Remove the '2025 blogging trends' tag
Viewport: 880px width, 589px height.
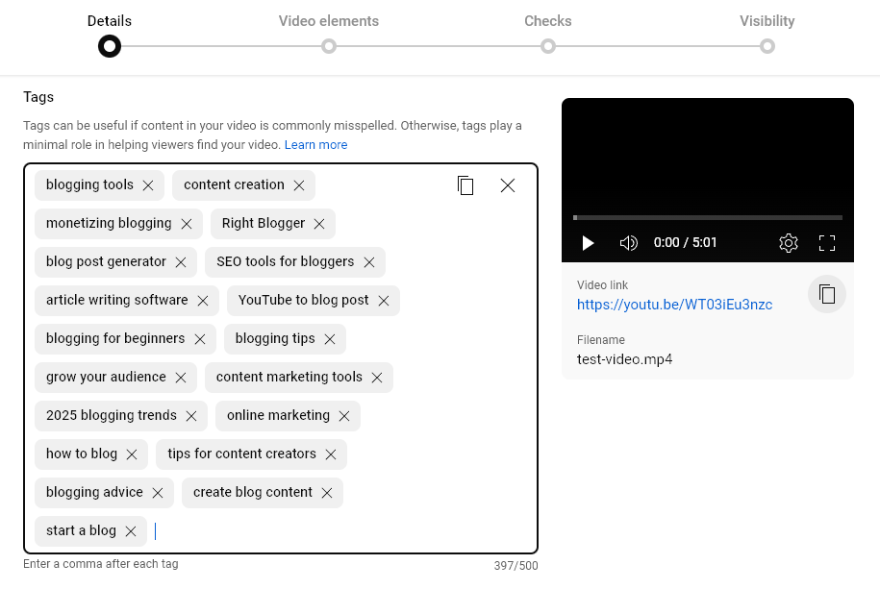click(x=190, y=415)
